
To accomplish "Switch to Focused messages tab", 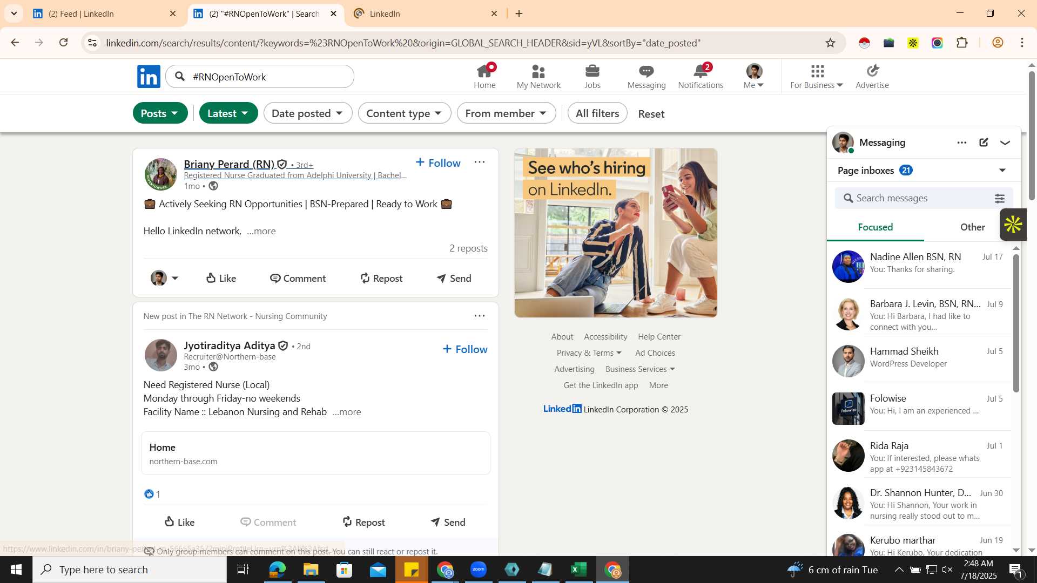I will coord(875,227).
